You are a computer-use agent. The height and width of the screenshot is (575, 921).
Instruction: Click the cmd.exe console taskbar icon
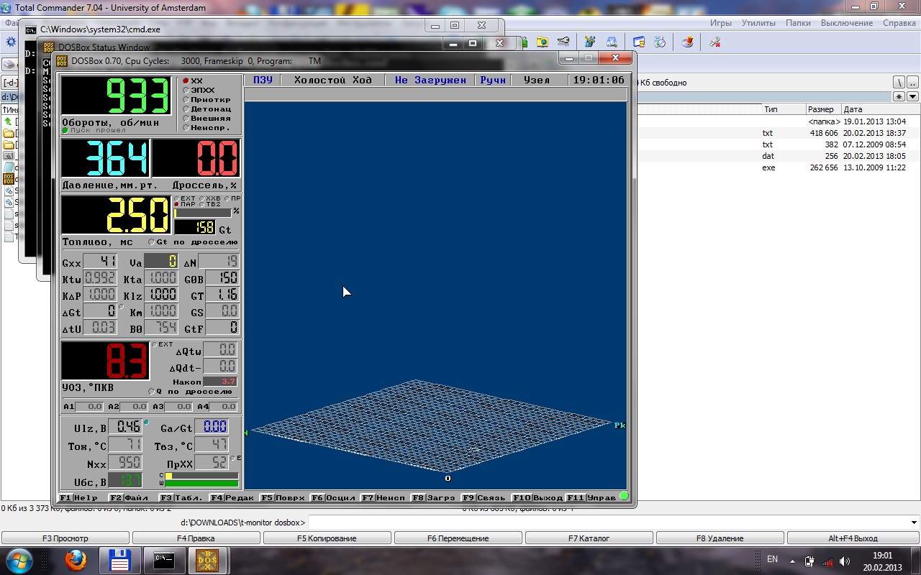tap(163, 560)
